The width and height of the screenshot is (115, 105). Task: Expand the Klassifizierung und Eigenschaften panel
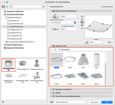click(x=51, y=96)
